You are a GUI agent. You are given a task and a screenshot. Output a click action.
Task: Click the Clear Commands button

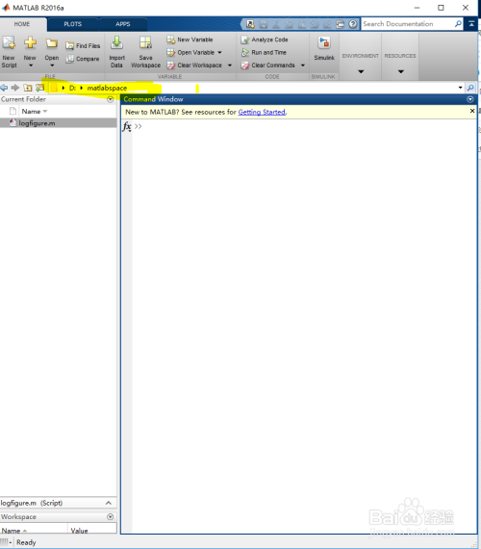pyautogui.click(x=268, y=65)
